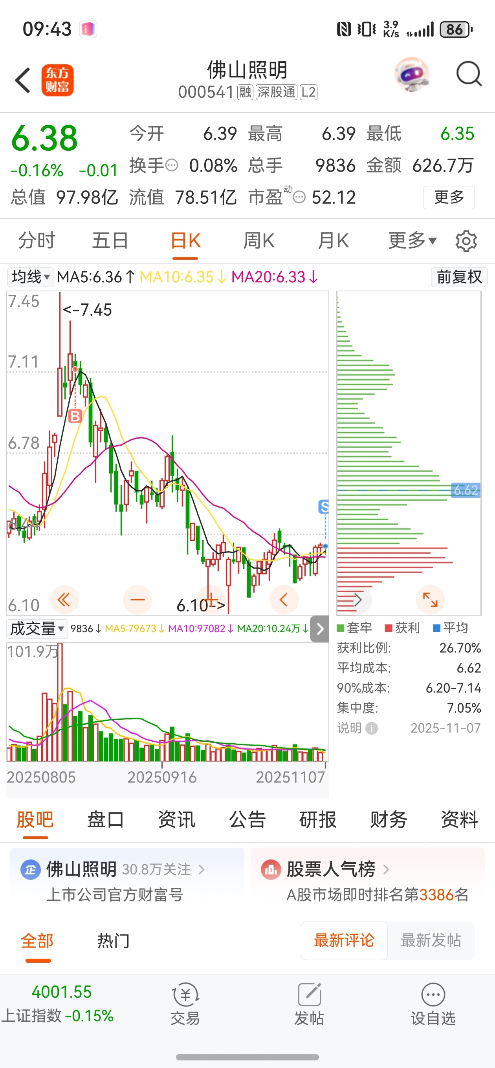Open the 盘口 section tab
Viewport: 495px width, 1068px height.
(106, 820)
